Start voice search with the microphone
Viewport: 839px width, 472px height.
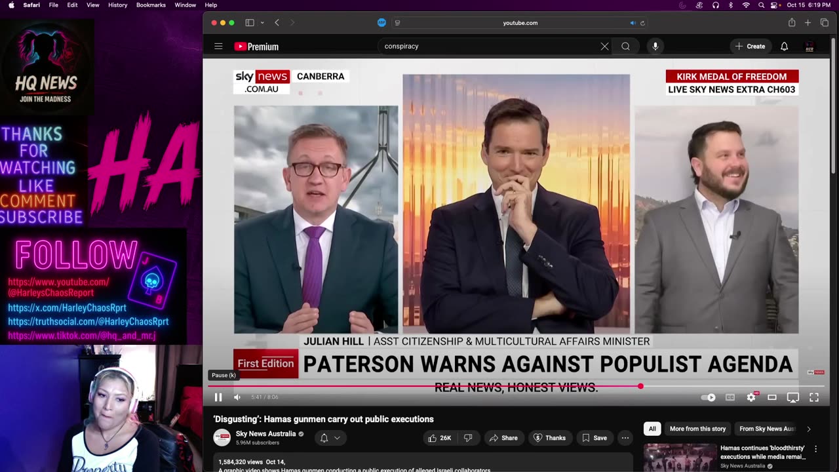pos(655,47)
